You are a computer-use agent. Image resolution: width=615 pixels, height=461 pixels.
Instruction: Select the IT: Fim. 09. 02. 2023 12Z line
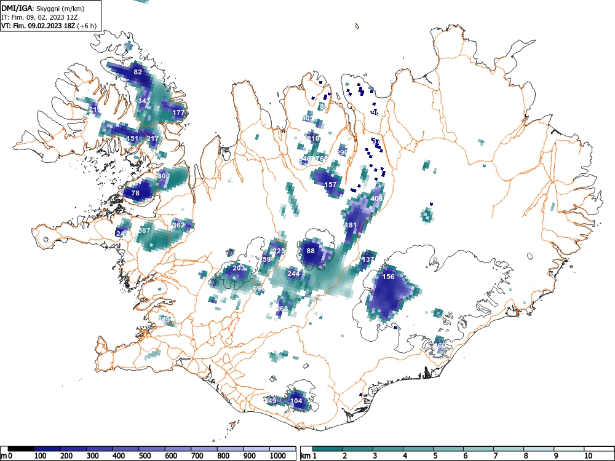41,17
